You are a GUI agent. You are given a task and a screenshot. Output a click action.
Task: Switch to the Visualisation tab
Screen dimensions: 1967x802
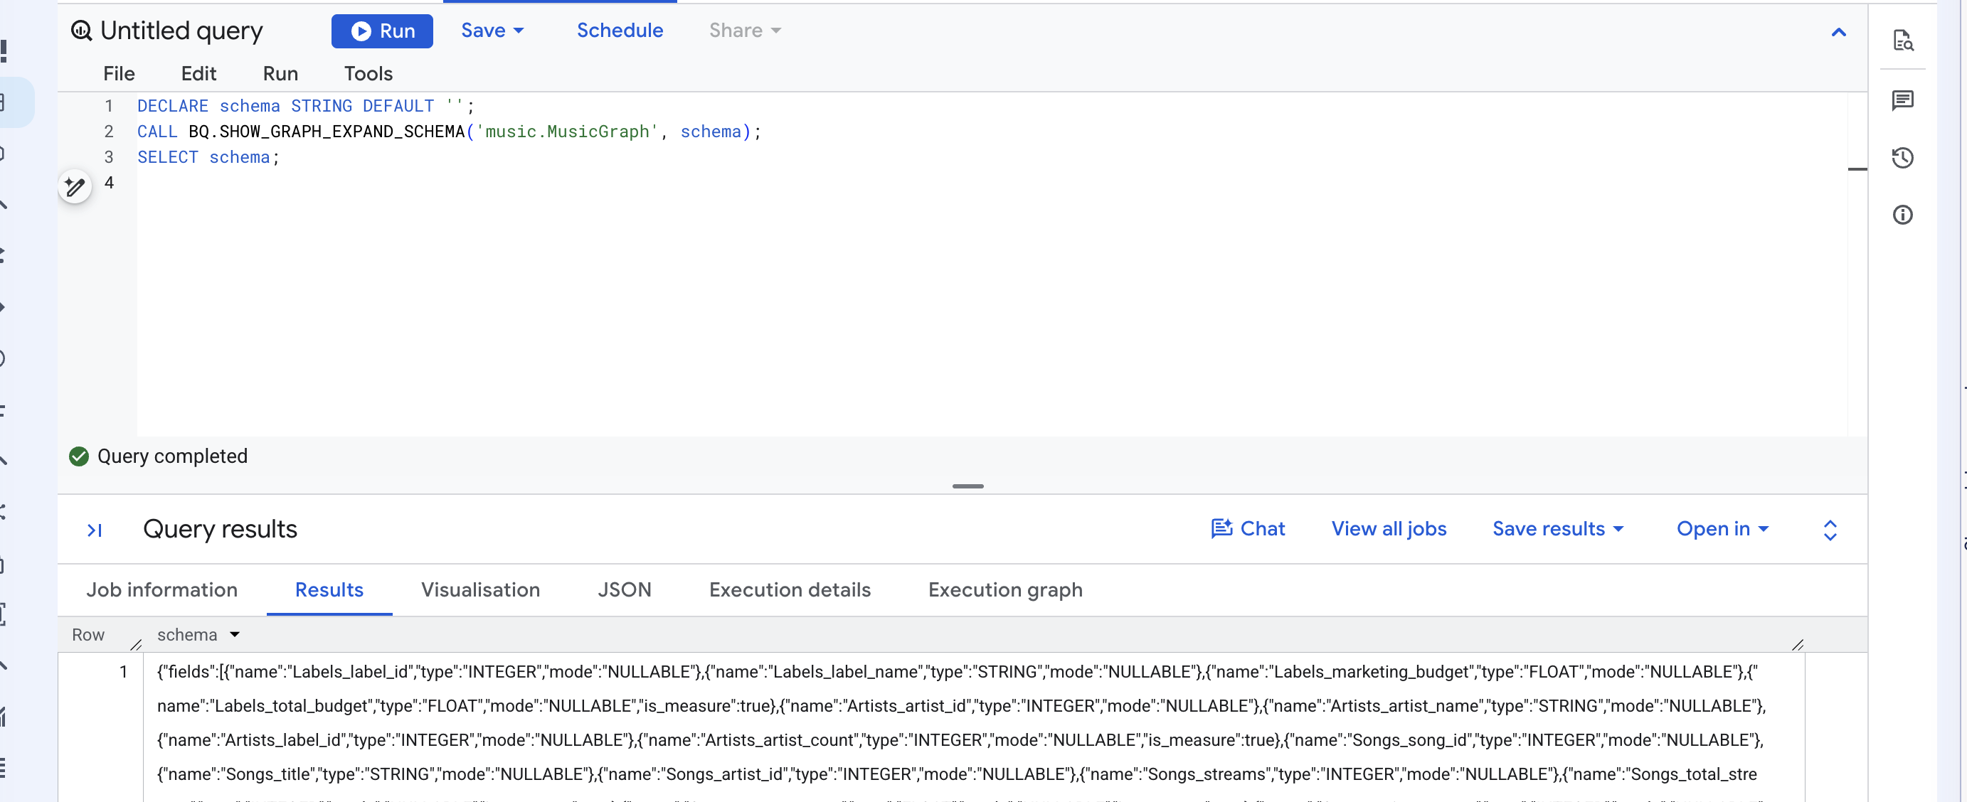pos(480,590)
